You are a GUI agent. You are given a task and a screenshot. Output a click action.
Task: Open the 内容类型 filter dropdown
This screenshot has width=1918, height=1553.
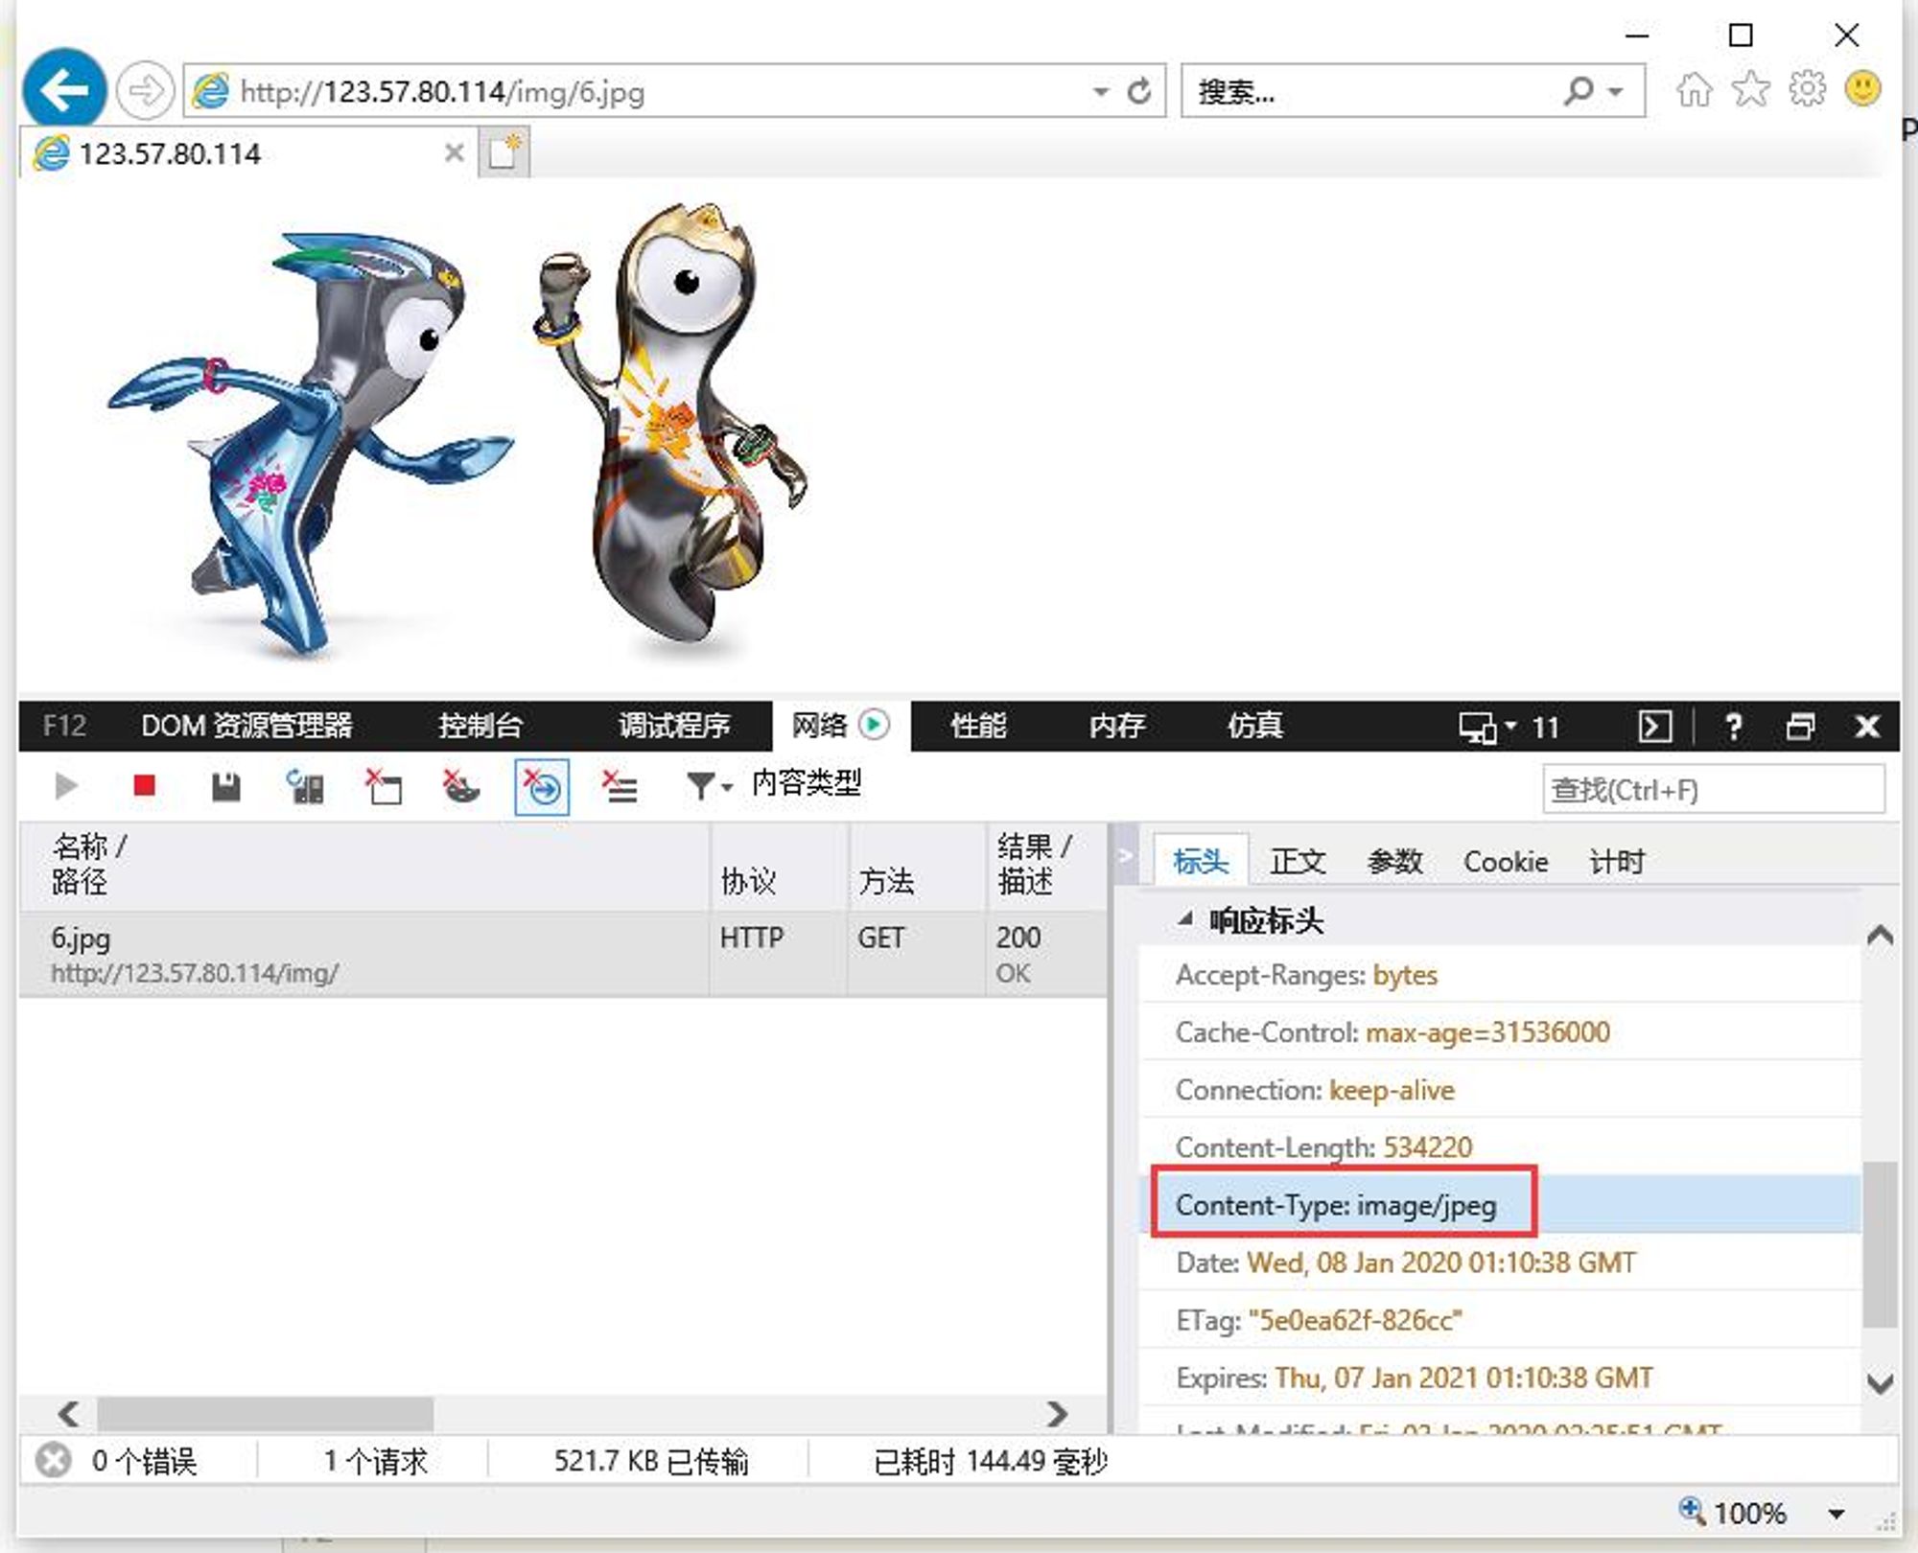pyautogui.click(x=775, y=785)
